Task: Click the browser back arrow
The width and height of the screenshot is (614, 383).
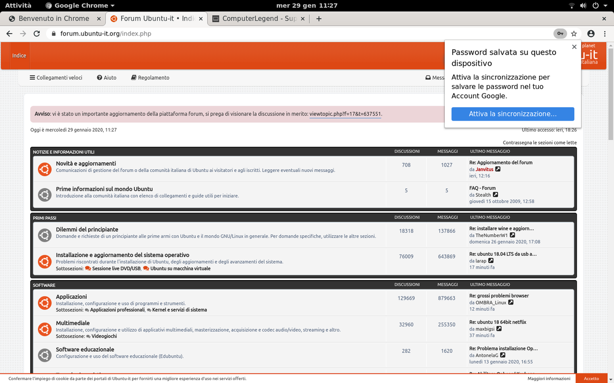Action: [x=9, y=34]
